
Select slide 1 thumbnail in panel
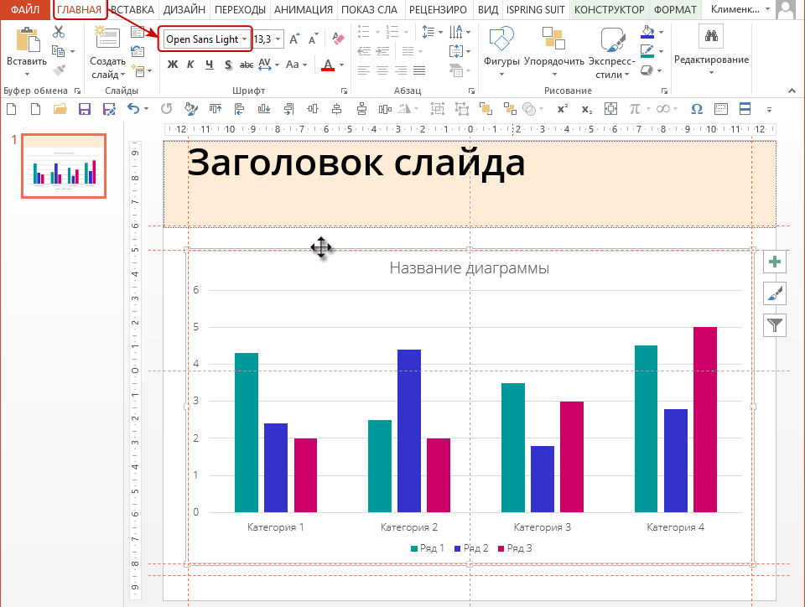(x=64, y=166)
